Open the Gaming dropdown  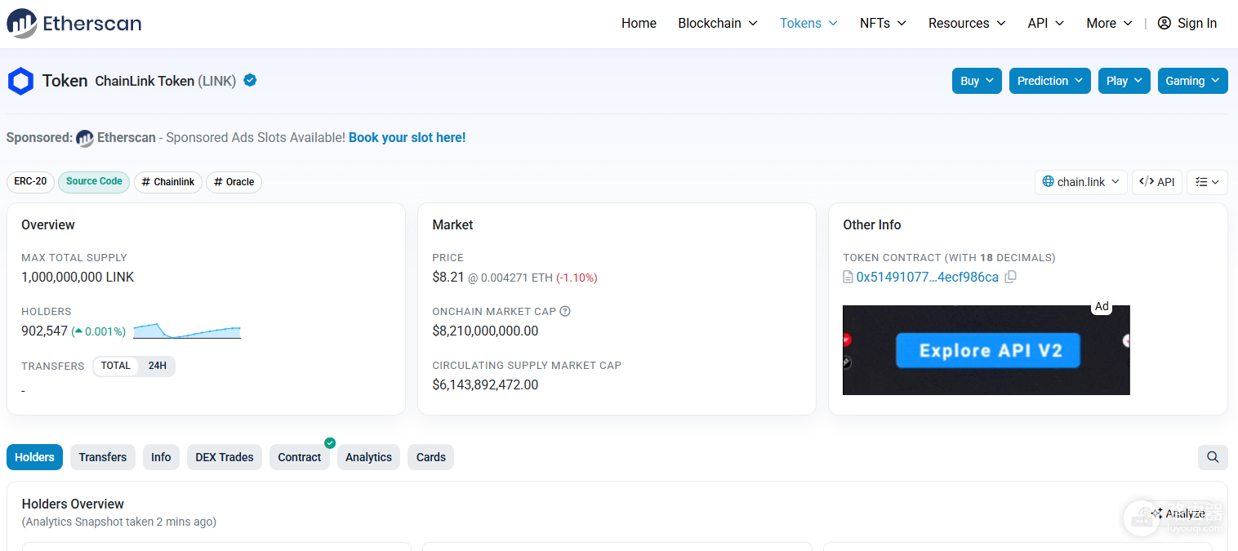[x=1193, y=81]
